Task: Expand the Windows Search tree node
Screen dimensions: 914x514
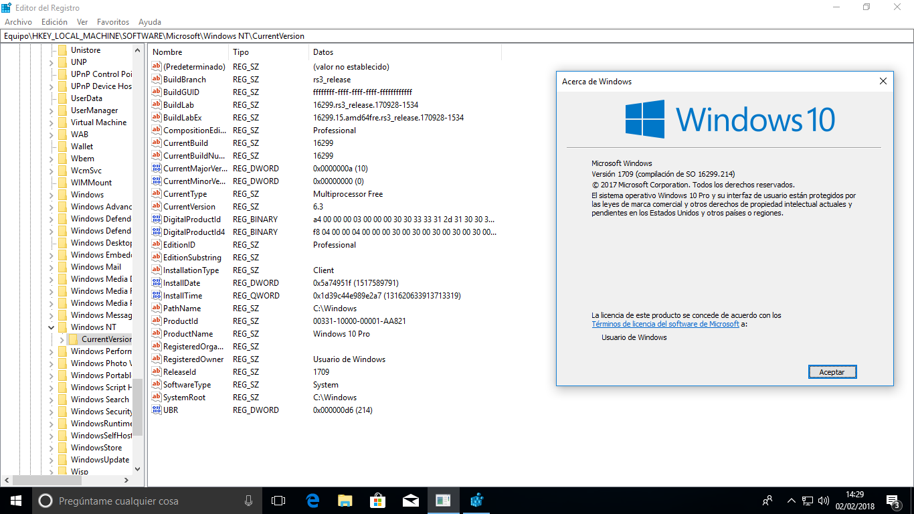Action: (52, 400)
